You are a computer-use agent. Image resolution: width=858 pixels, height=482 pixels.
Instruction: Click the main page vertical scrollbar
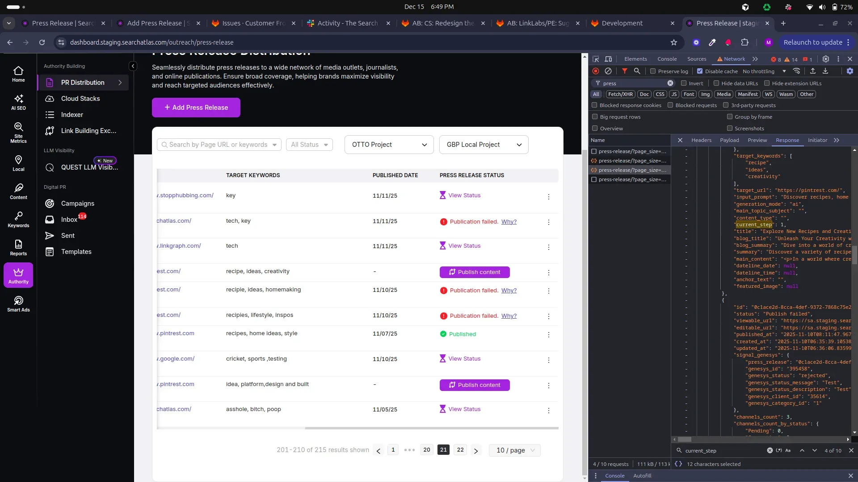coord(585,312)
